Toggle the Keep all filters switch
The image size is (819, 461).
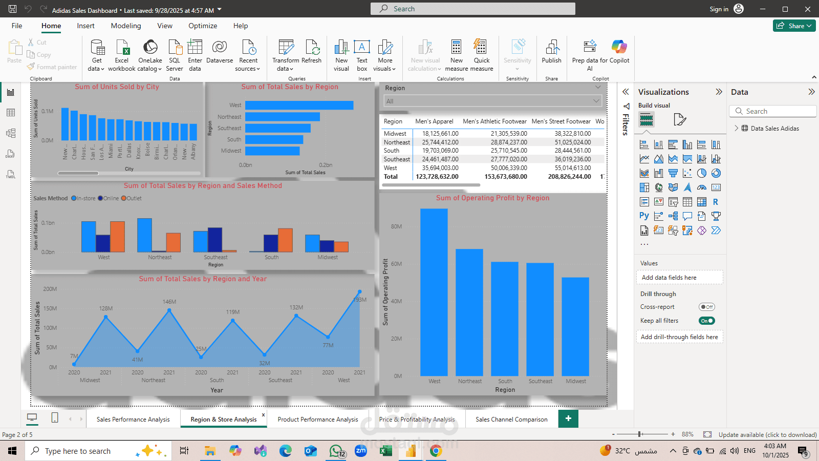[x=707, y=321]
